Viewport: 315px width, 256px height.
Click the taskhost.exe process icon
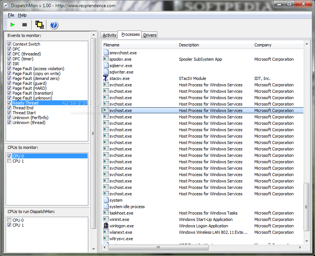tap(106, 213)
